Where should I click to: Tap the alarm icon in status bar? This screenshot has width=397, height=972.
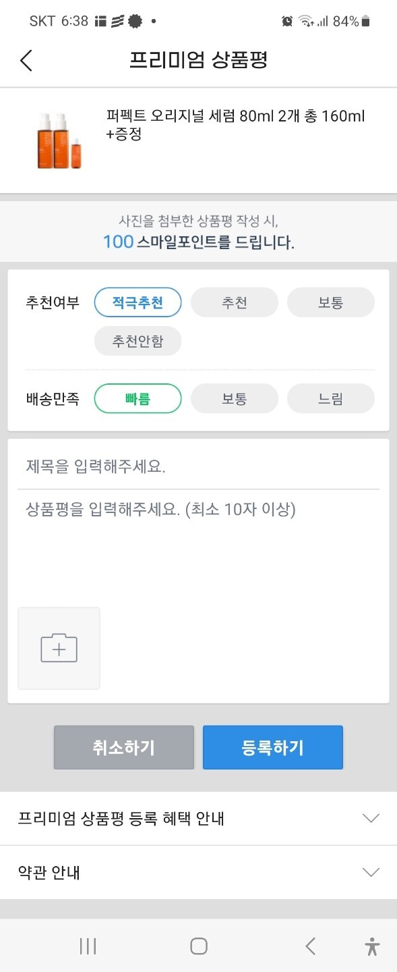[x=287, y=22]
